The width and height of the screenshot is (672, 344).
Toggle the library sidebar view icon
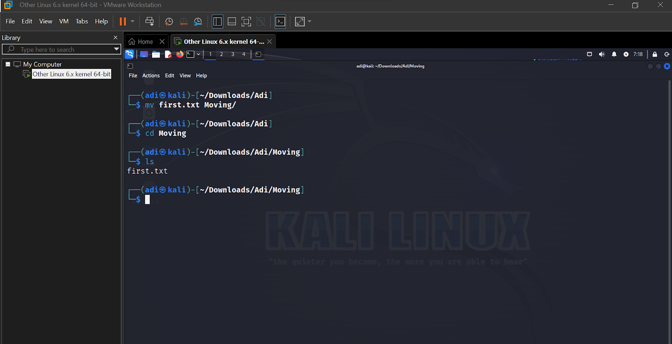(217, 21)
